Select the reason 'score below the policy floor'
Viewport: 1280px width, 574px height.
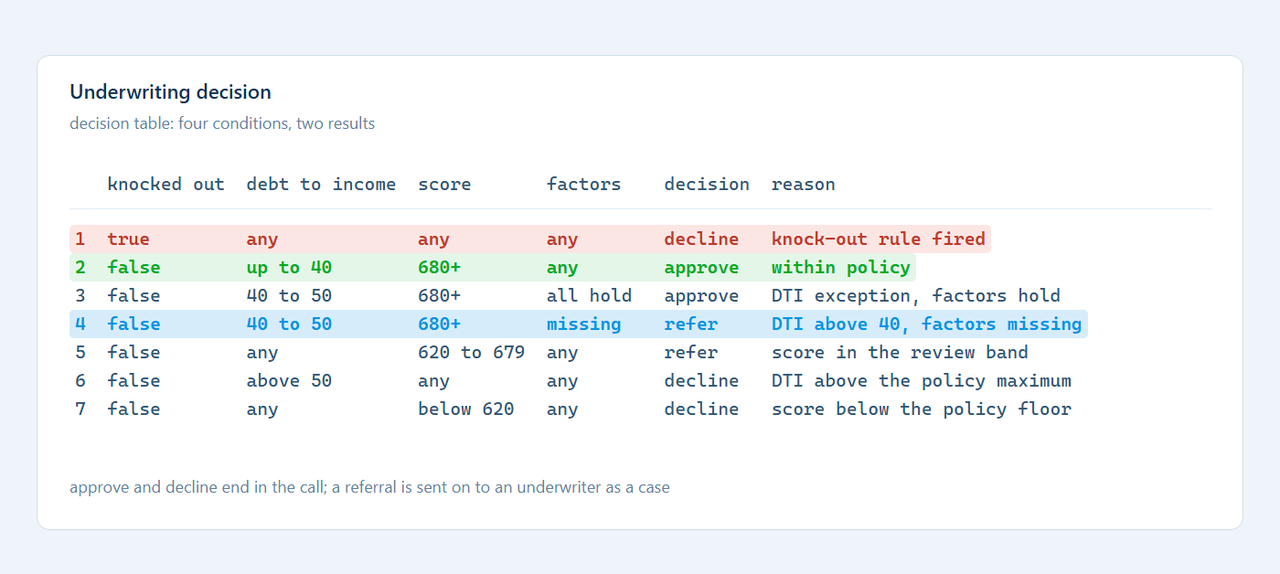pyautogui.click(x=922, y=409)
